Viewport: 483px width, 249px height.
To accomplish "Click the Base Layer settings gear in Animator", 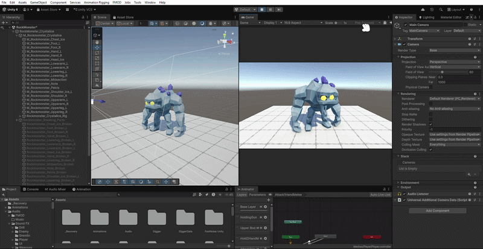I will click(265, 207).
